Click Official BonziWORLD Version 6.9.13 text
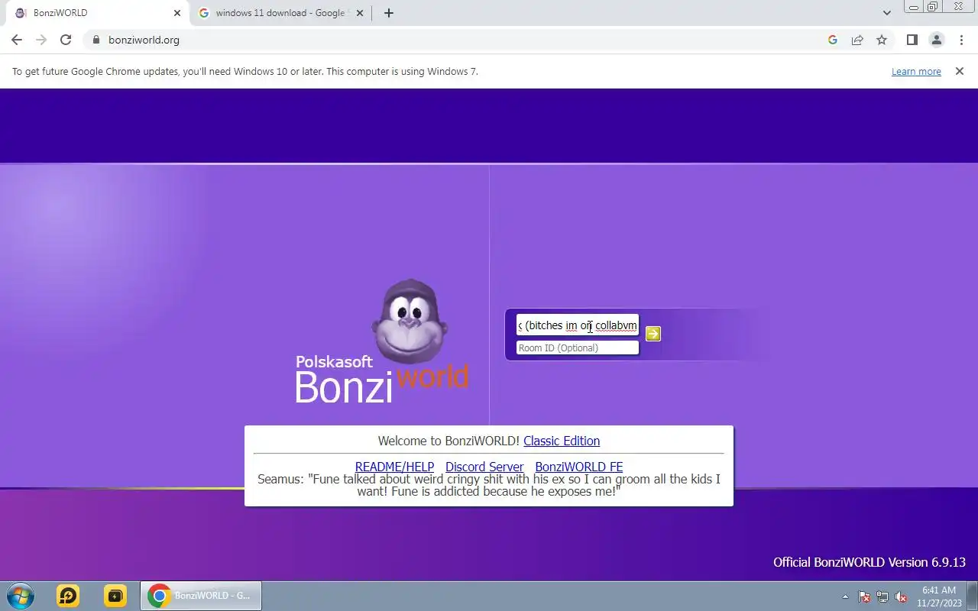 click(870, 562)
